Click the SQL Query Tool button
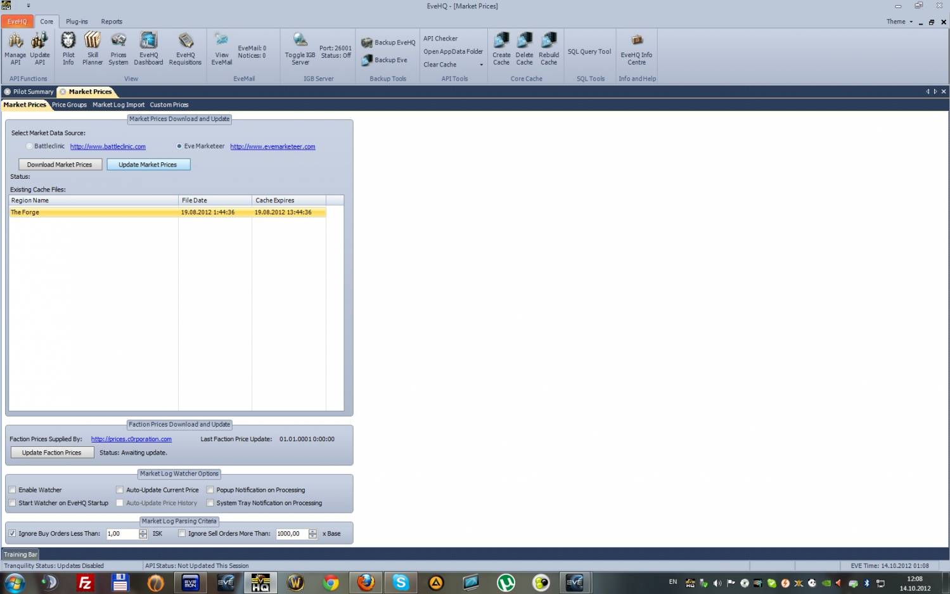This screenshot has height=594, width=950. coord(589,52)
